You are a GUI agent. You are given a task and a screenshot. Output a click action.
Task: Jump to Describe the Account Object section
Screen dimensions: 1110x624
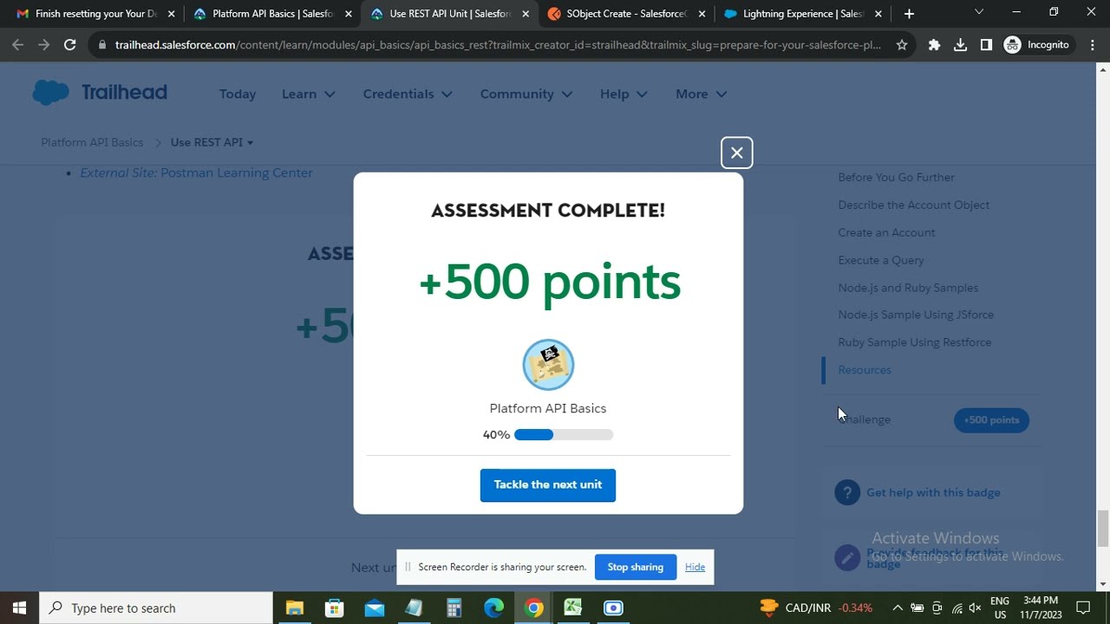tap(913, 205)
